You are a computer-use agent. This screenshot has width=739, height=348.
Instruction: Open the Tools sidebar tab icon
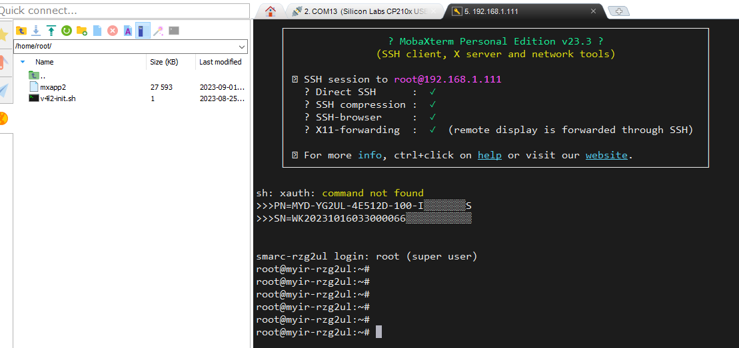pos(3,61)
